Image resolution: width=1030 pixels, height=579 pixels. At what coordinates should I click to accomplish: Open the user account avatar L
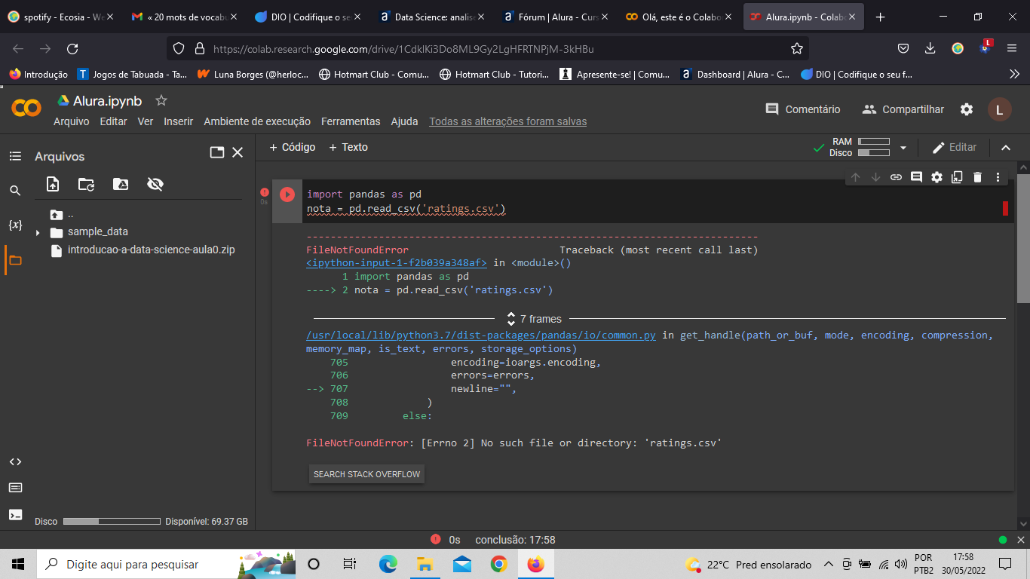[x=999, y=109]
